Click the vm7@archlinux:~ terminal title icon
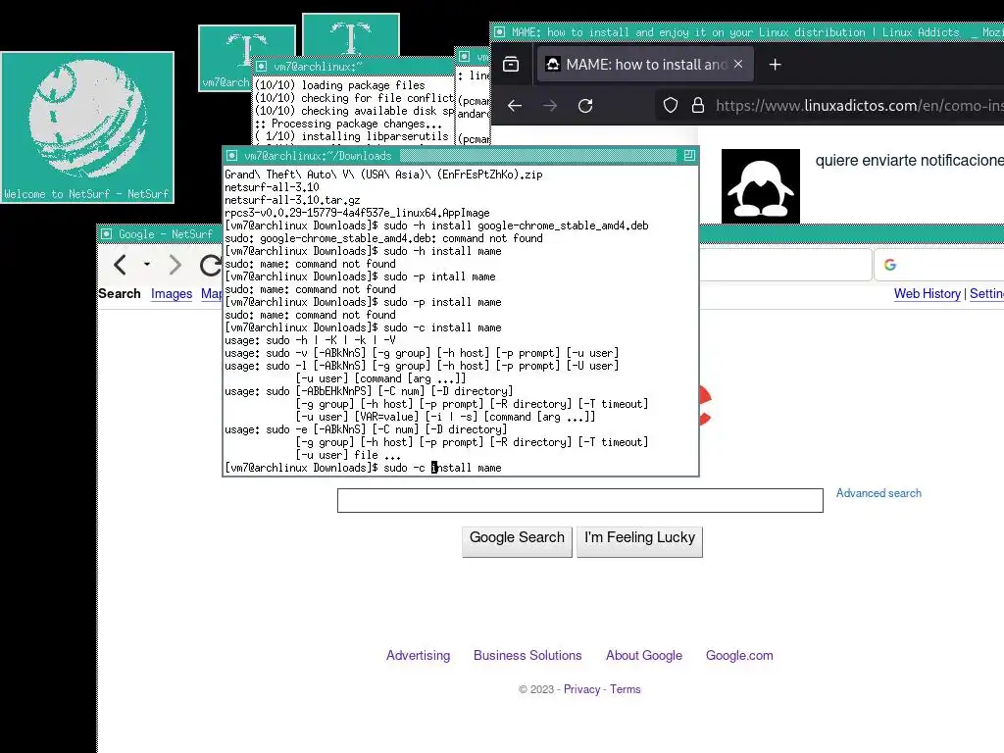Image resolution: width=1004 pixels, height=753 pixels. pyautogui.click(x=261, y=66)
